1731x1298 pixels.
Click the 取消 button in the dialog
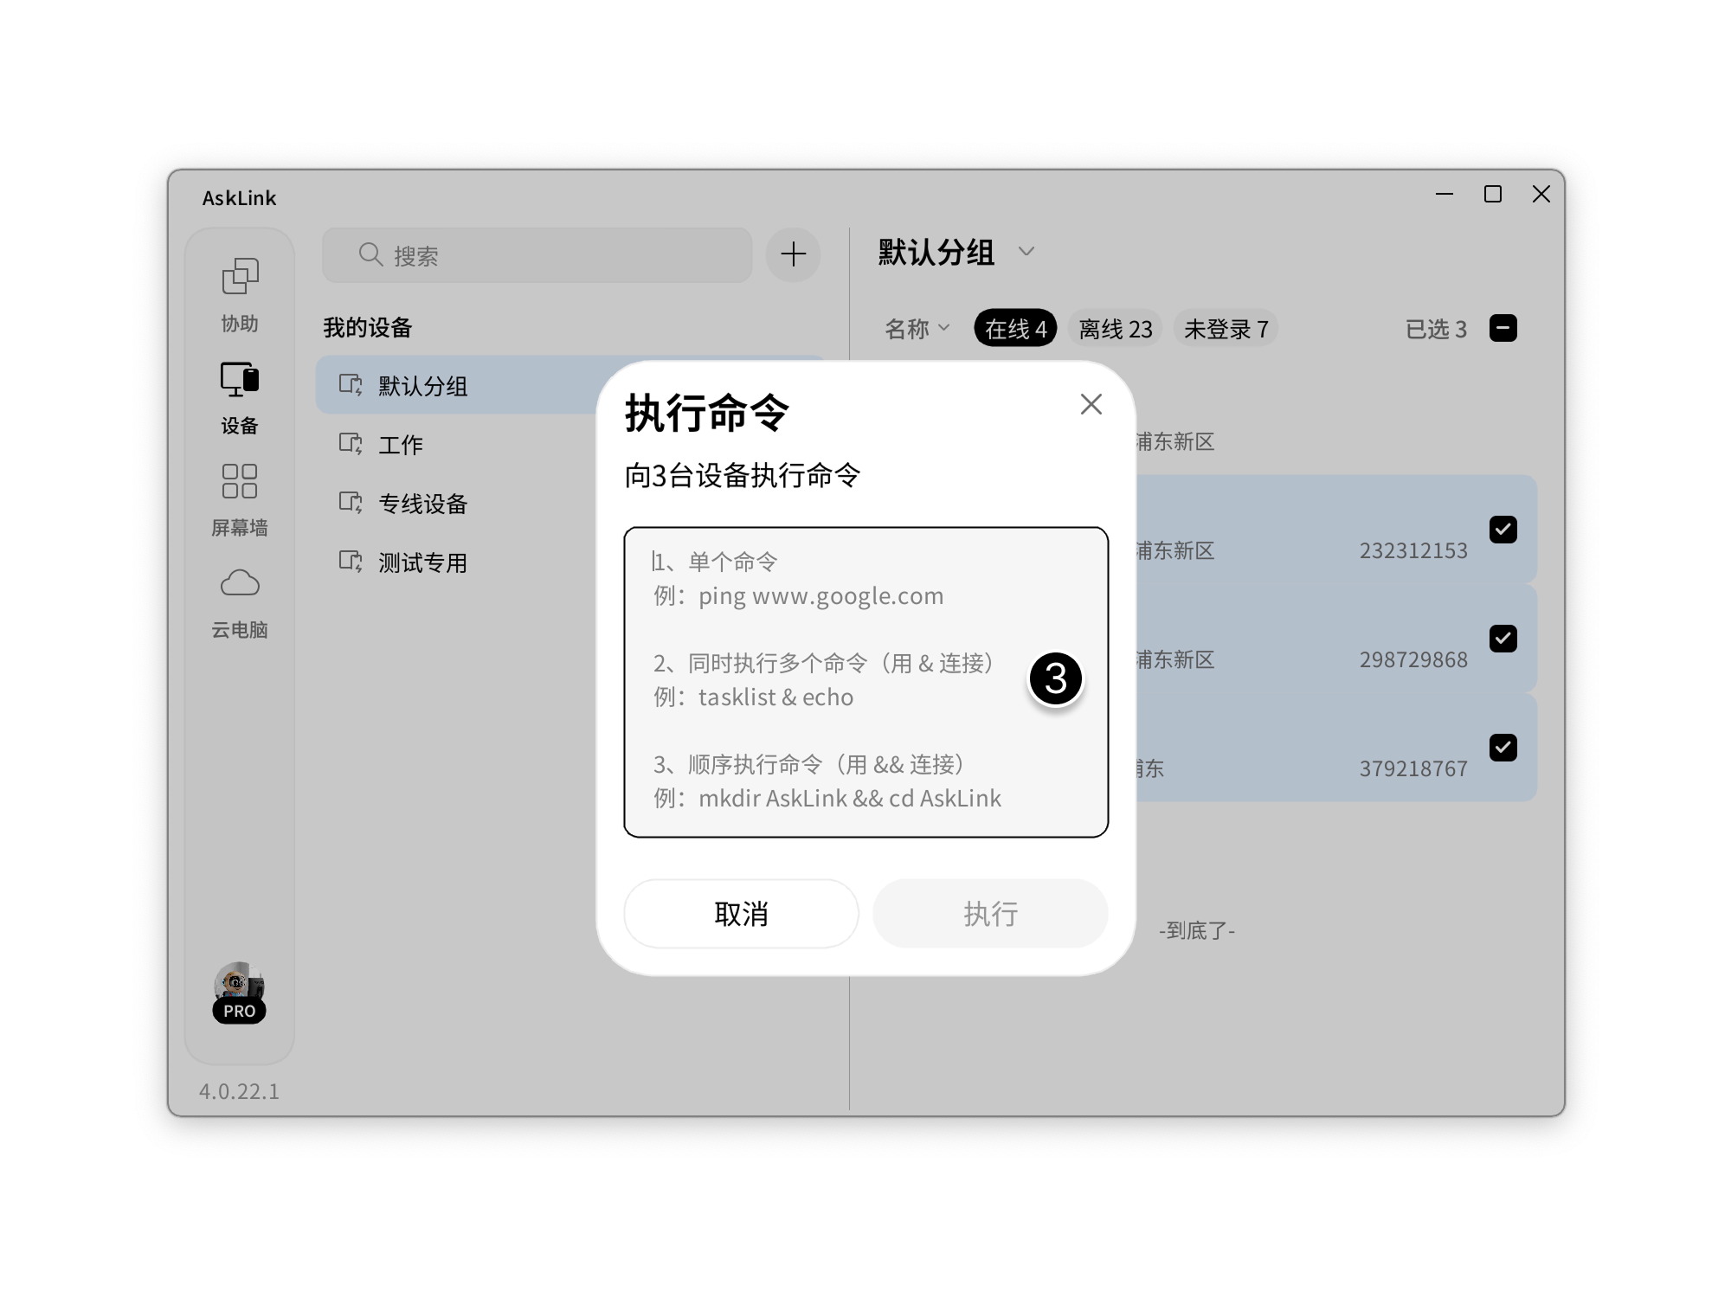pos(741,913)
